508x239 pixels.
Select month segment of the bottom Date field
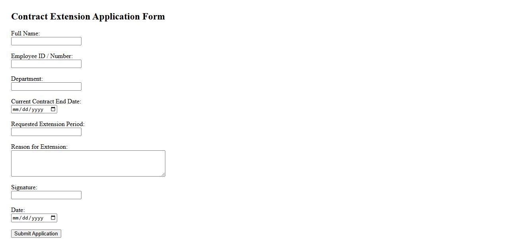point(16,218)
